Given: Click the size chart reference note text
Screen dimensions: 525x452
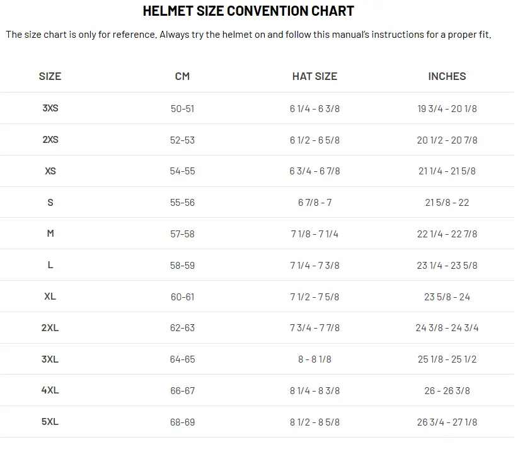Looking at the screenshot, I should [x=248, y=35].
